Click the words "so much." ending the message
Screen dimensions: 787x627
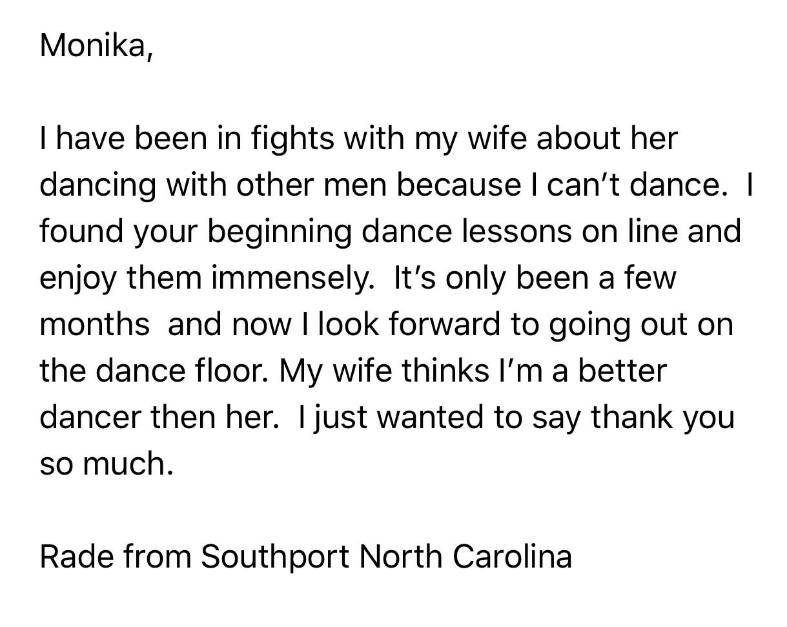coord(107,464)
